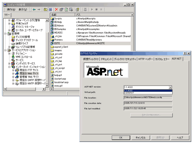Switch to the HTTP ヘッダー tab

pos(146,59)
